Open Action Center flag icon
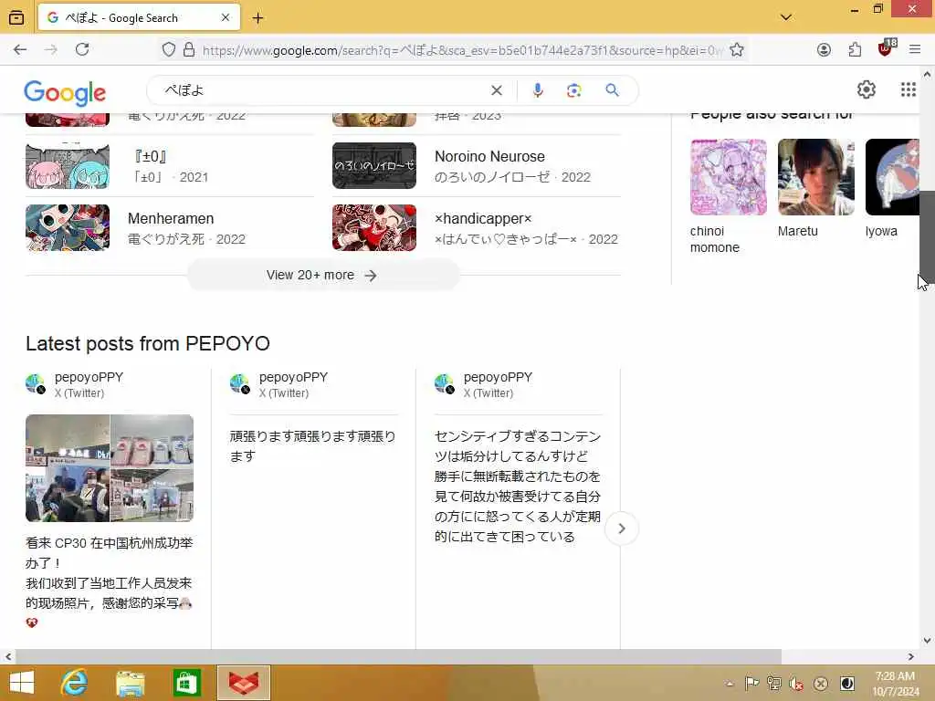This screenshot has width=935, height=701. click(x=752, y=683)
